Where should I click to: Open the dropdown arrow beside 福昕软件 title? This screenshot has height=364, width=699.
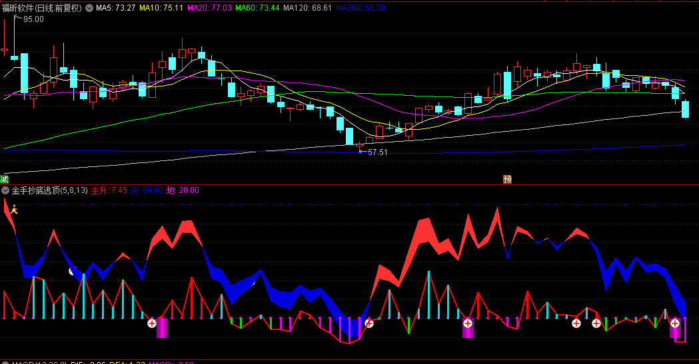[x=89, y=8]
